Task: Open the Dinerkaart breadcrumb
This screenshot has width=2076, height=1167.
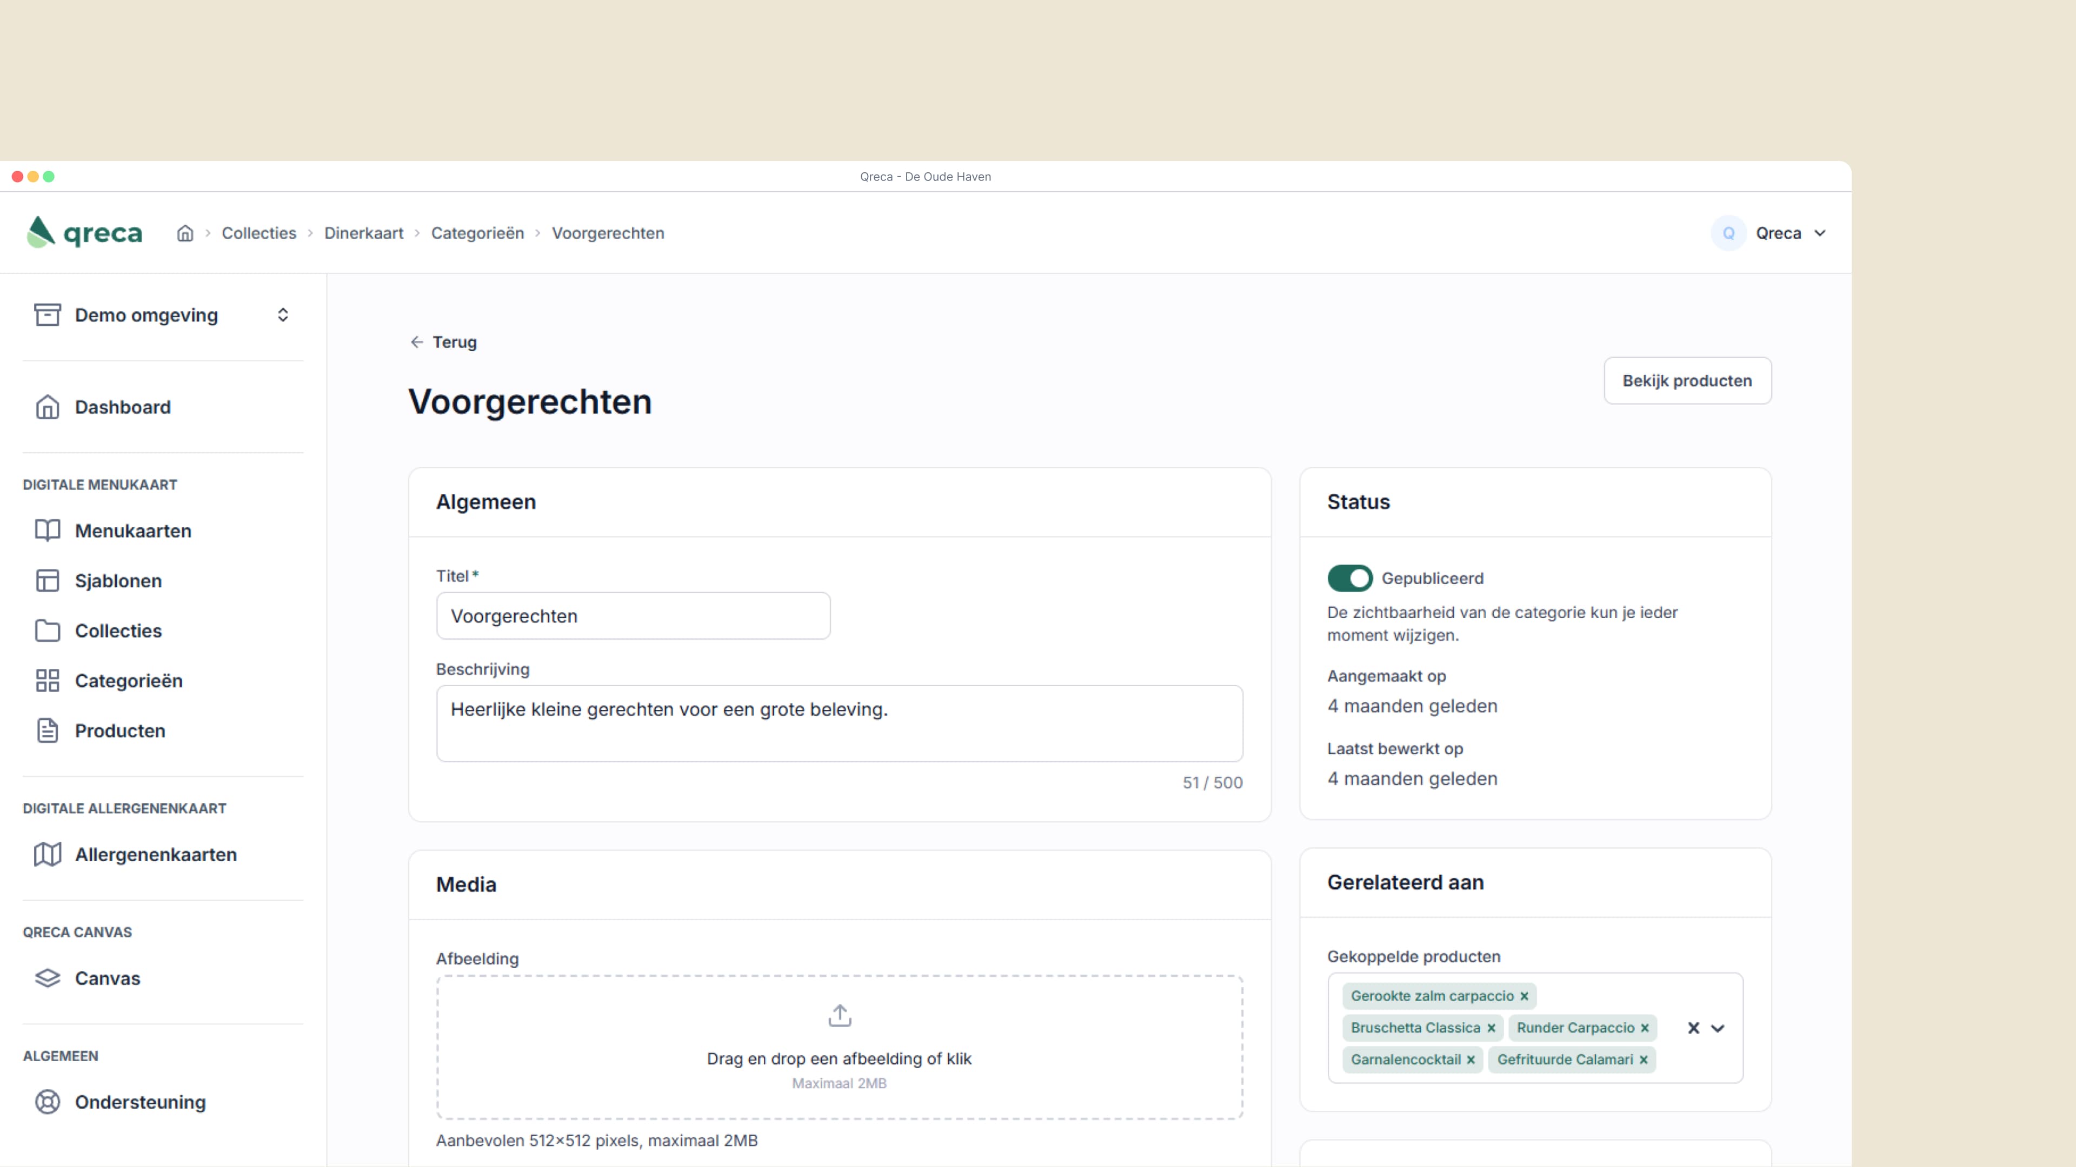Action: (363, 233)
